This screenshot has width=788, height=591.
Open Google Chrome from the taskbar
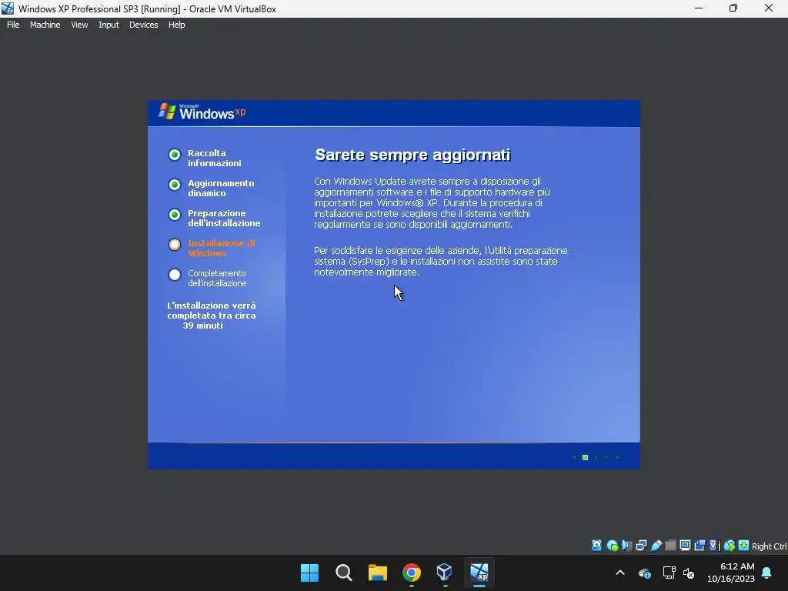click(x=412, y=573)
